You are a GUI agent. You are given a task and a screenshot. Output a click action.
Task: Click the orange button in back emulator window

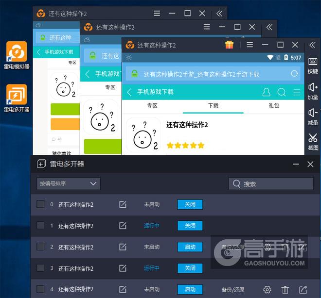65,124
